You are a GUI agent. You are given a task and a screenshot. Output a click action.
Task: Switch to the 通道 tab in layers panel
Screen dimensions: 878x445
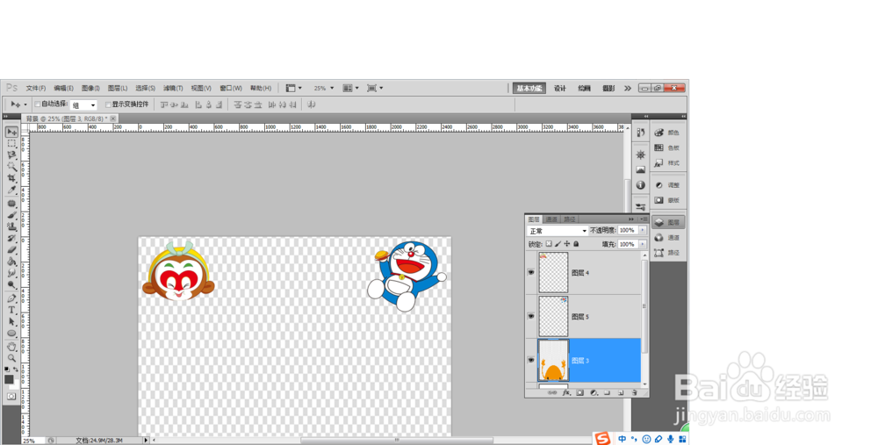(551, 219)
